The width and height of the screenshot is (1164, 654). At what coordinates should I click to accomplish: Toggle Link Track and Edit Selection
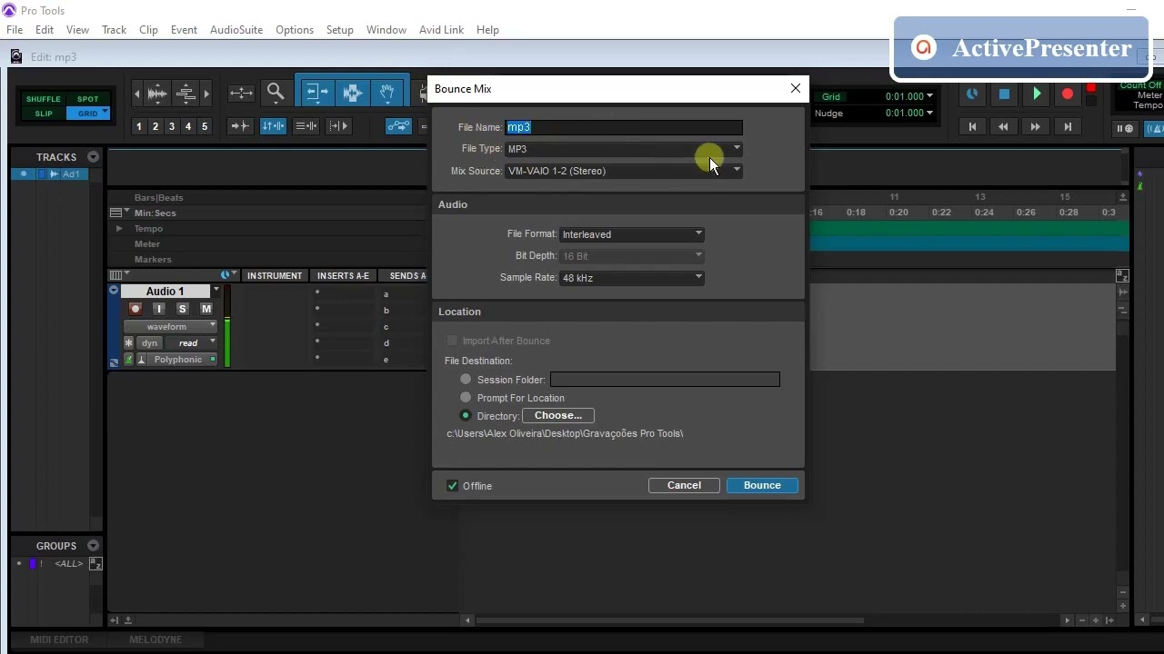(x=306, y=126)
